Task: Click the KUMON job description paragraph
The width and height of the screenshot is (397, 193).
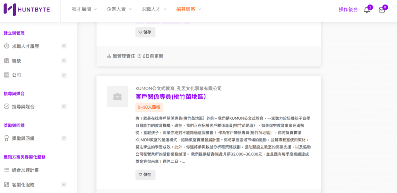Action: click(x=223, y=140)
